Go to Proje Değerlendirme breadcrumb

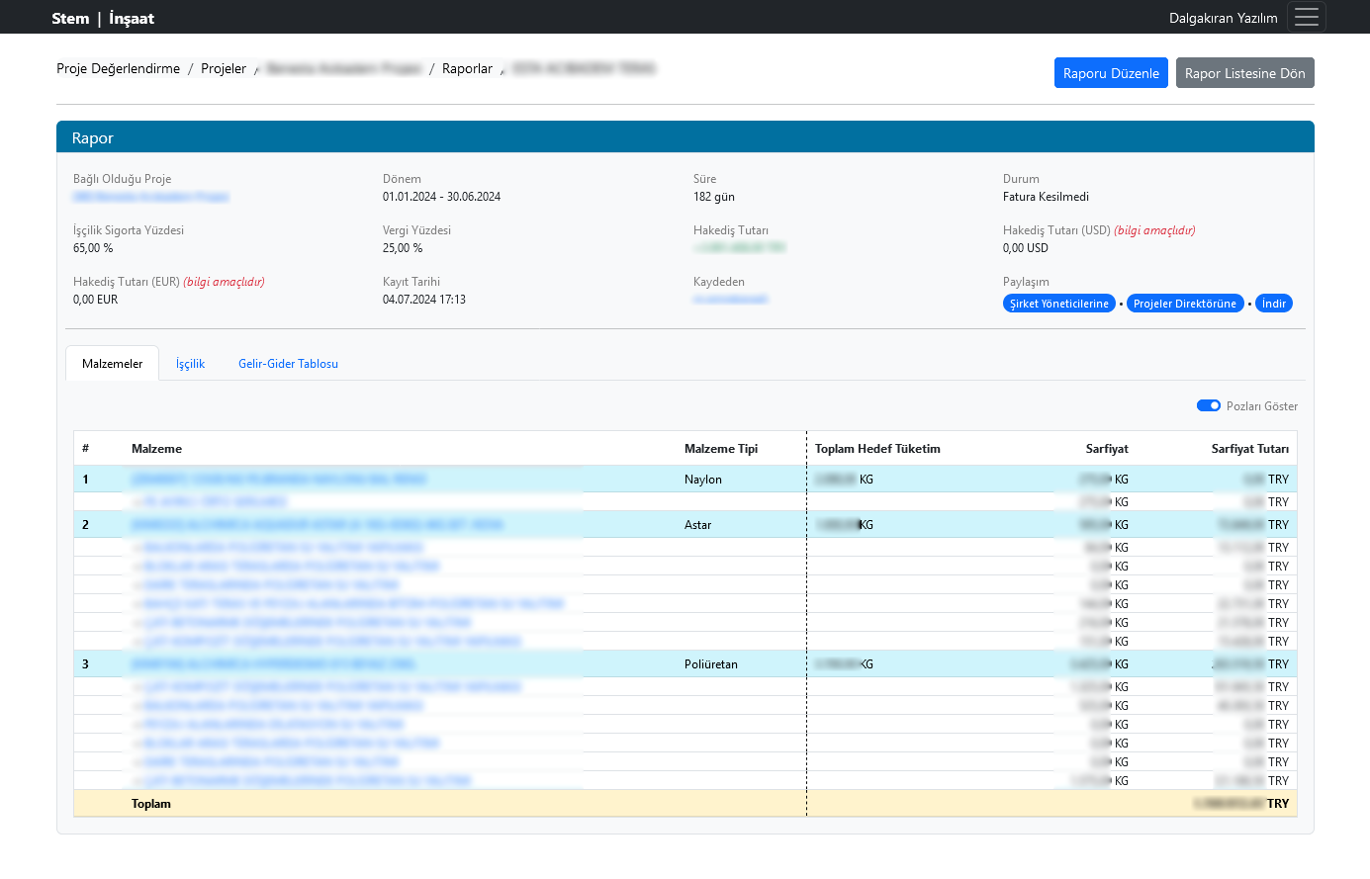click(x=118, y=68)
